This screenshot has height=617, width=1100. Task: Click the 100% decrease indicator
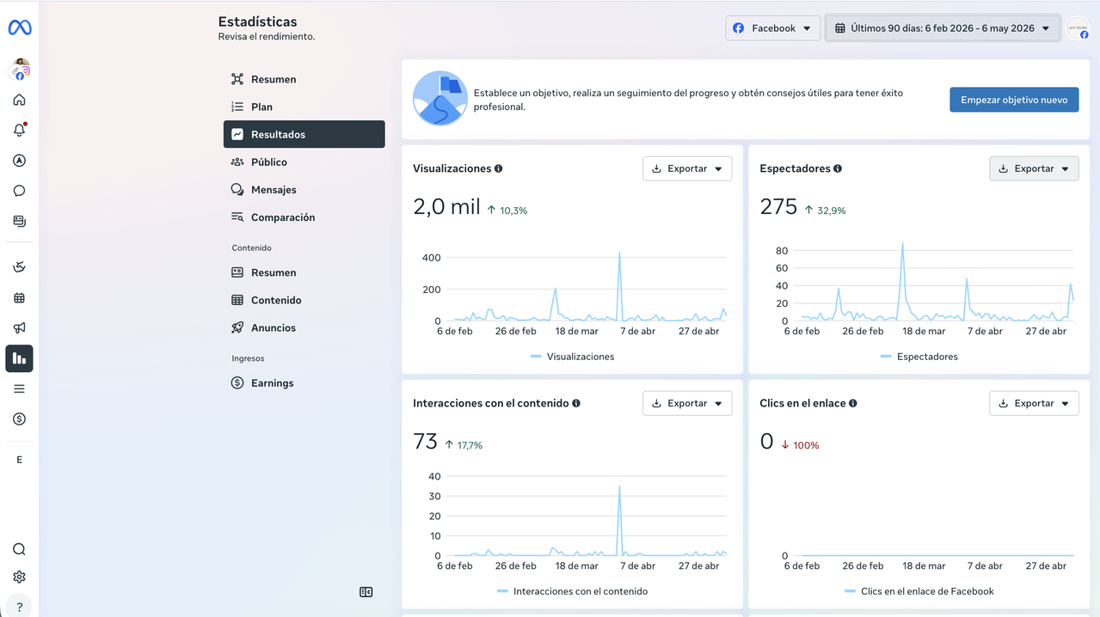[800, 445]
